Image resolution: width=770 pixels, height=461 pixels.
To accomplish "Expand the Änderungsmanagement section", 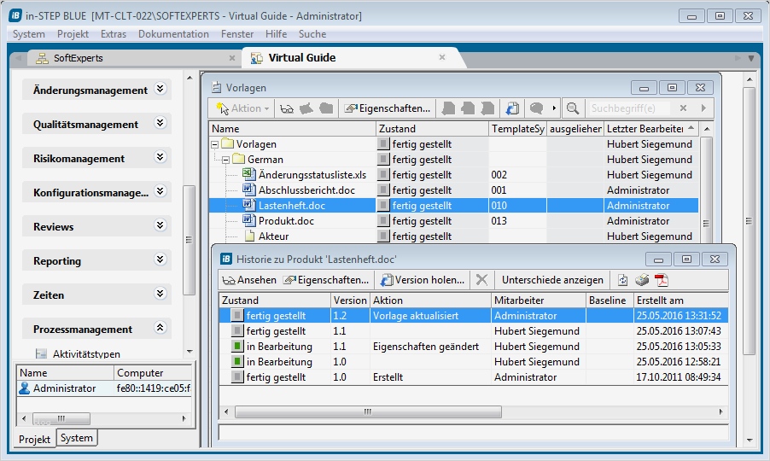I will click(160, 89).
